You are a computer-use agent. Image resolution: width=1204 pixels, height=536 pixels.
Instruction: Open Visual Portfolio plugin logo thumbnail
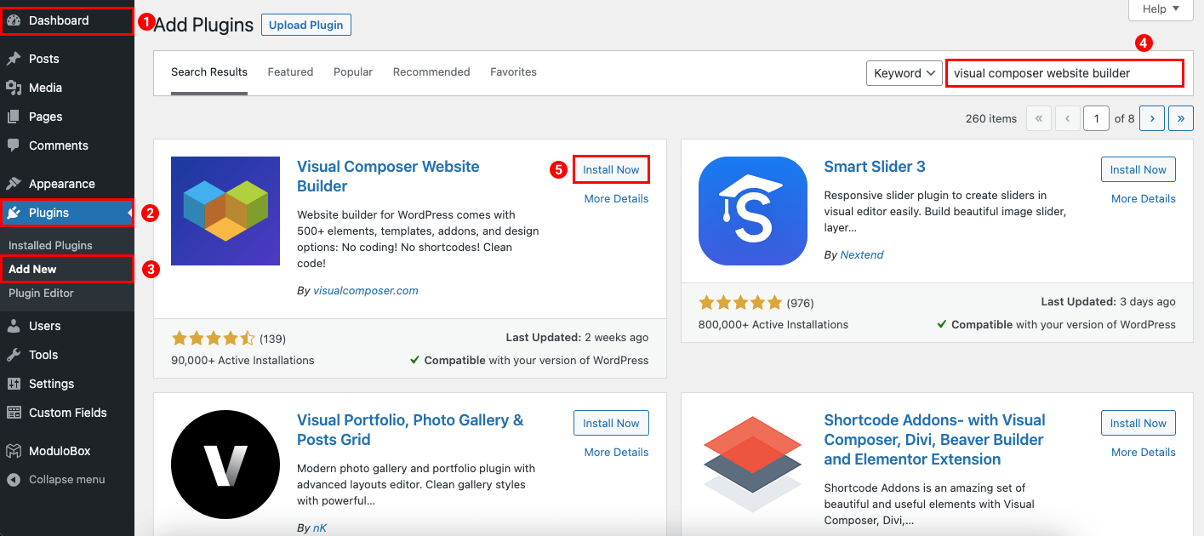225,465
